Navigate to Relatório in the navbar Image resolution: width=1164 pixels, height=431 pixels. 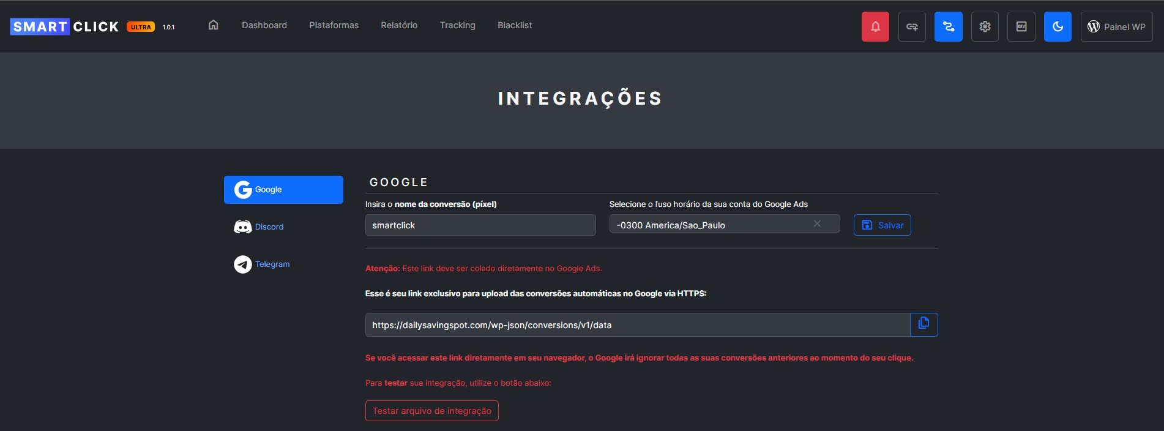(x=399, y=25)
